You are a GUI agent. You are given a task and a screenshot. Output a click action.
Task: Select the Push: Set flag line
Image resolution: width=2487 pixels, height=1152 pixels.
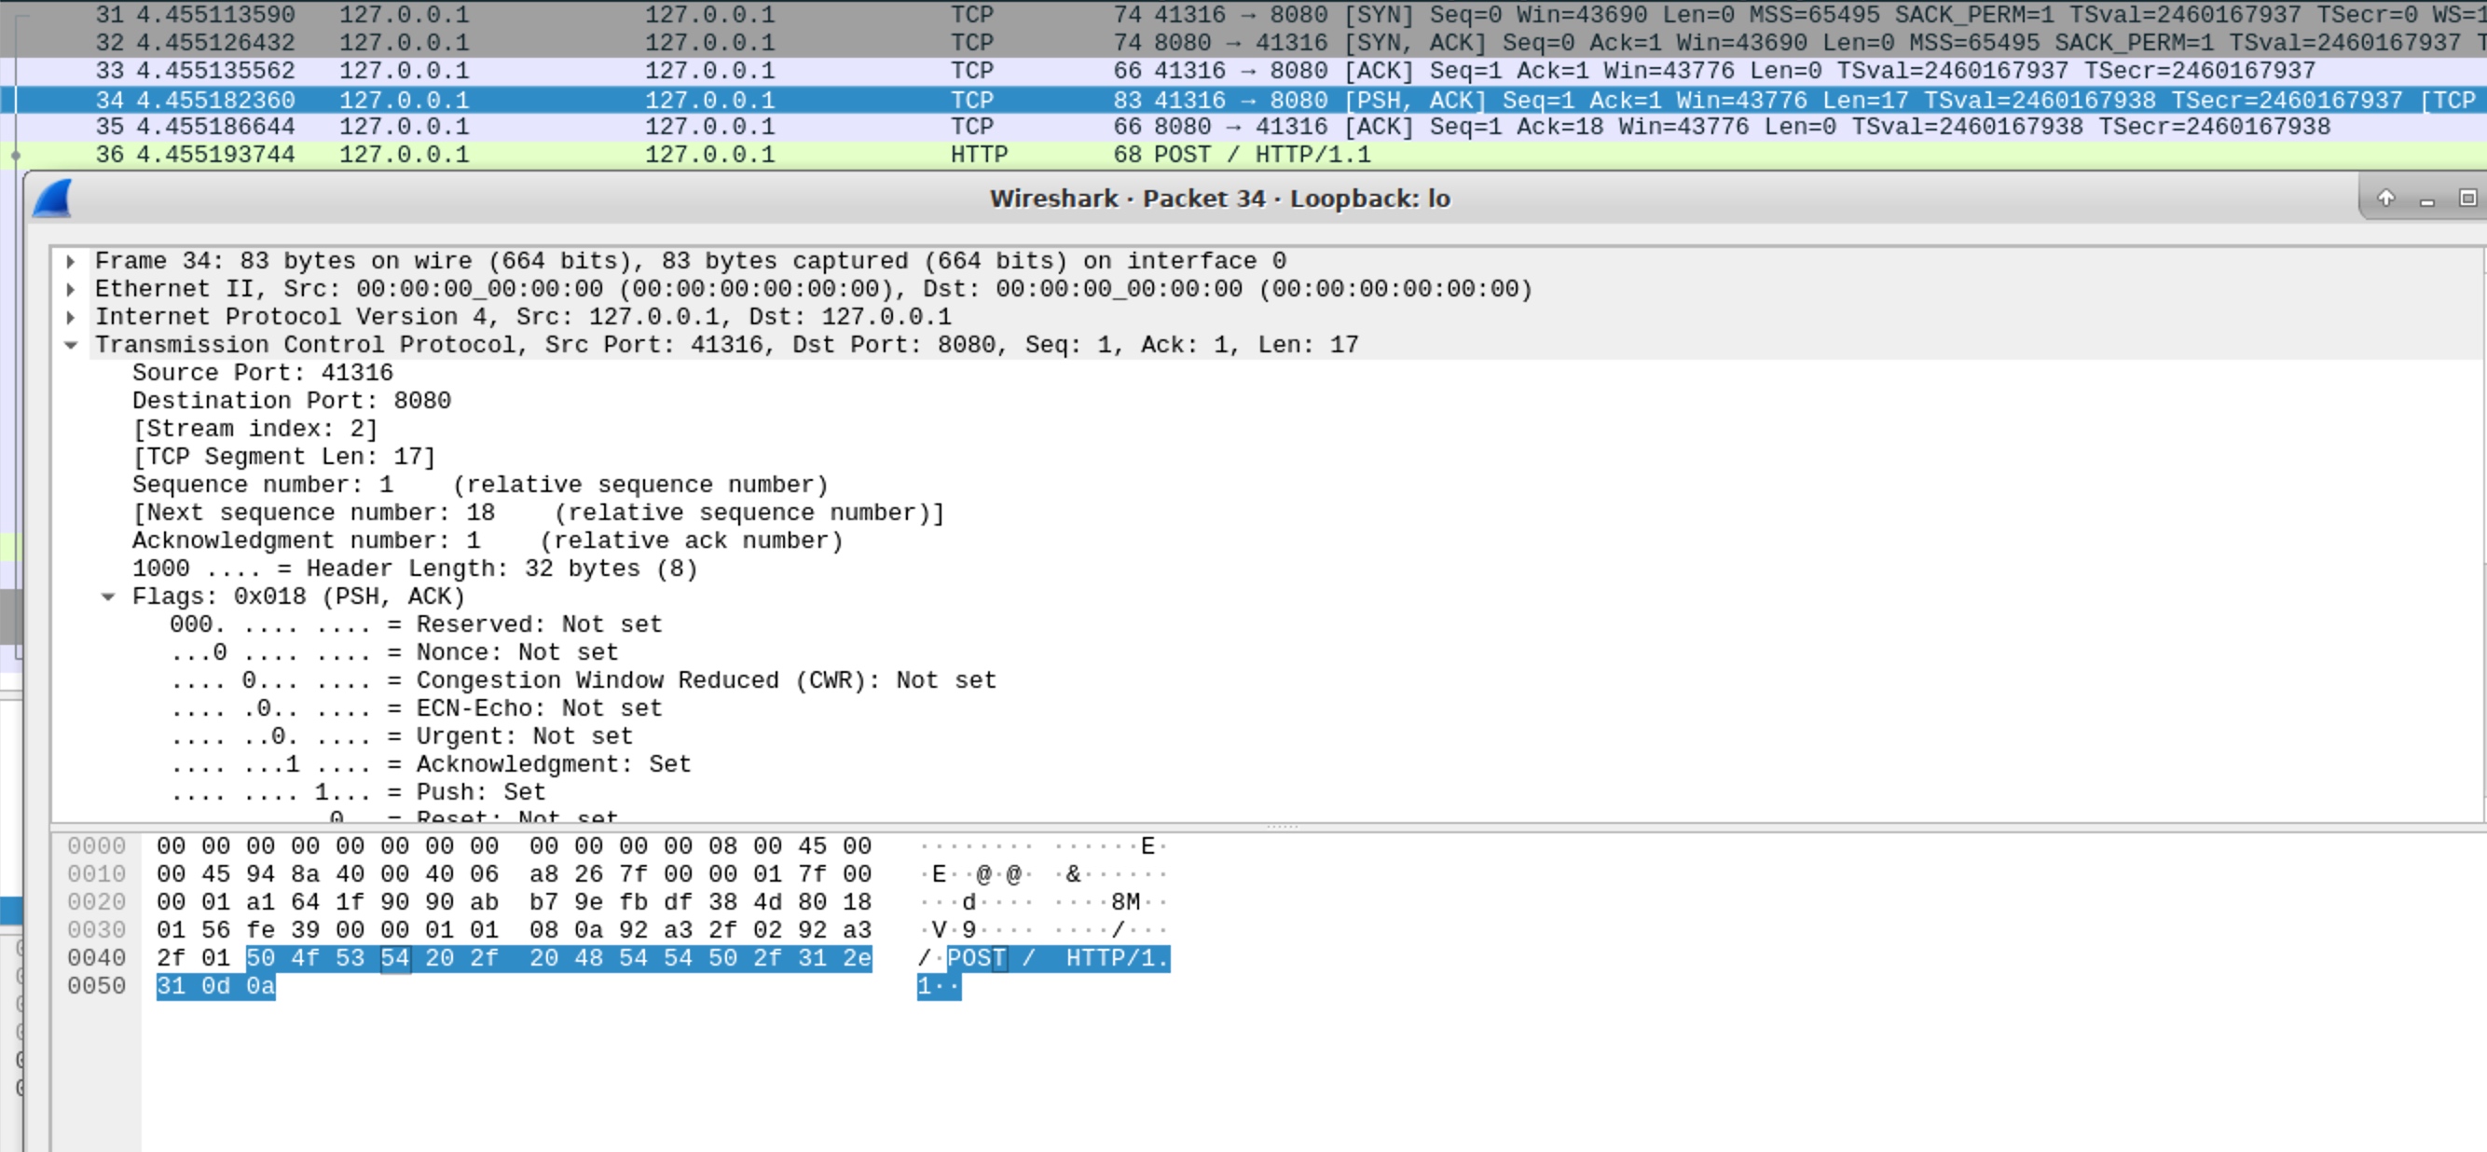click(x=358, y=794)
